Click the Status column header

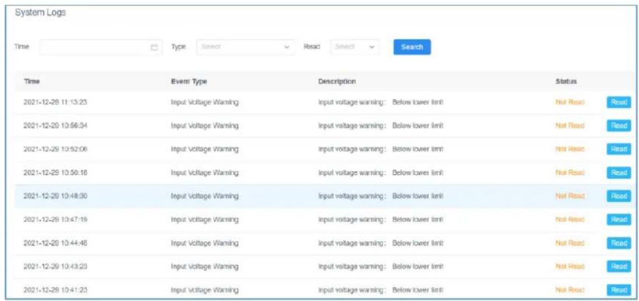[566, 82]
